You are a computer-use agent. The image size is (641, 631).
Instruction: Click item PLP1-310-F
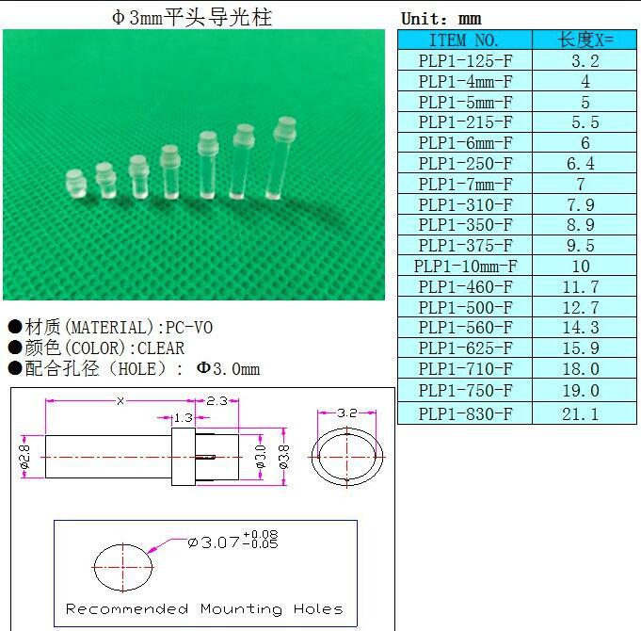(465, 204)
